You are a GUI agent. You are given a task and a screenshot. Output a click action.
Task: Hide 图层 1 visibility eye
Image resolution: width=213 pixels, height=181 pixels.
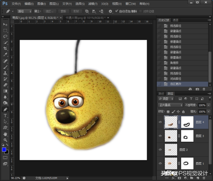click(x=160, y=163)
